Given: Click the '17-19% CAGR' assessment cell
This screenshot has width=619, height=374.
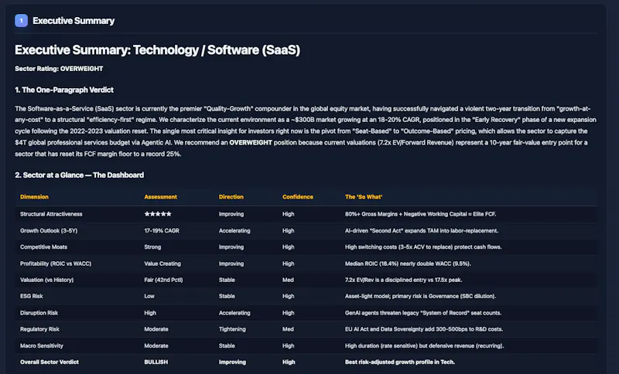Looking at the screenshot, I should (x=162, y=230).
